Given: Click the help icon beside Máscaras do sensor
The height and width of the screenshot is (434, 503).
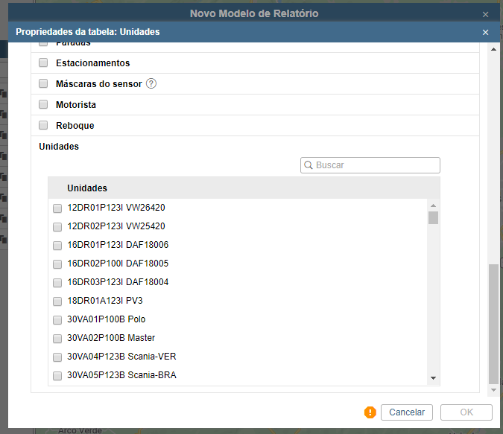Looking at the screenshot, I should pos(151,84).
